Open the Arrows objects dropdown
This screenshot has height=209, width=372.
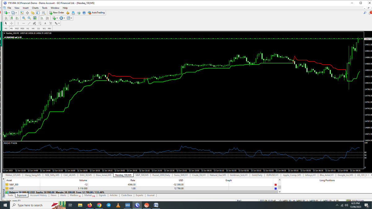(x=57, y=23)
